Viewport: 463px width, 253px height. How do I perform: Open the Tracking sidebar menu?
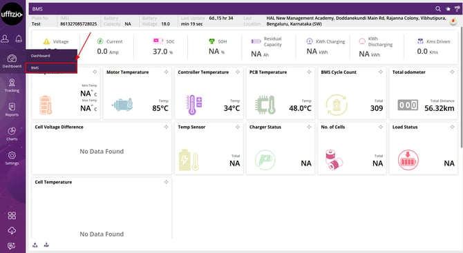coord(12,85)
